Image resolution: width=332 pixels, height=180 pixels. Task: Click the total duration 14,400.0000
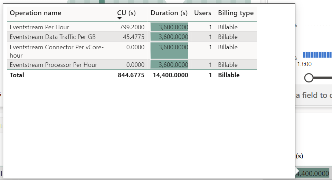[170, 75]
